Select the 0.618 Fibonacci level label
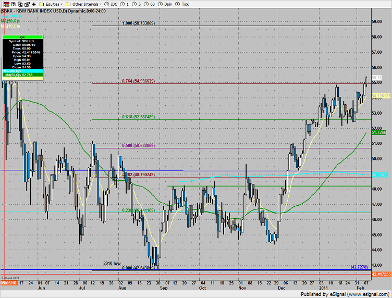The height and width of the screenshot is (298, 392). tap(138, 117)
